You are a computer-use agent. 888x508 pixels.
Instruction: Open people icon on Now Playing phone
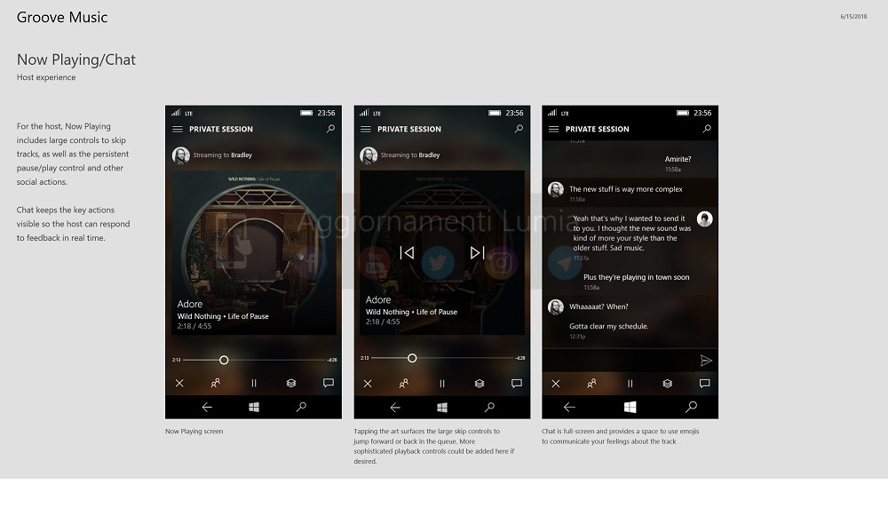click(215, 384)
